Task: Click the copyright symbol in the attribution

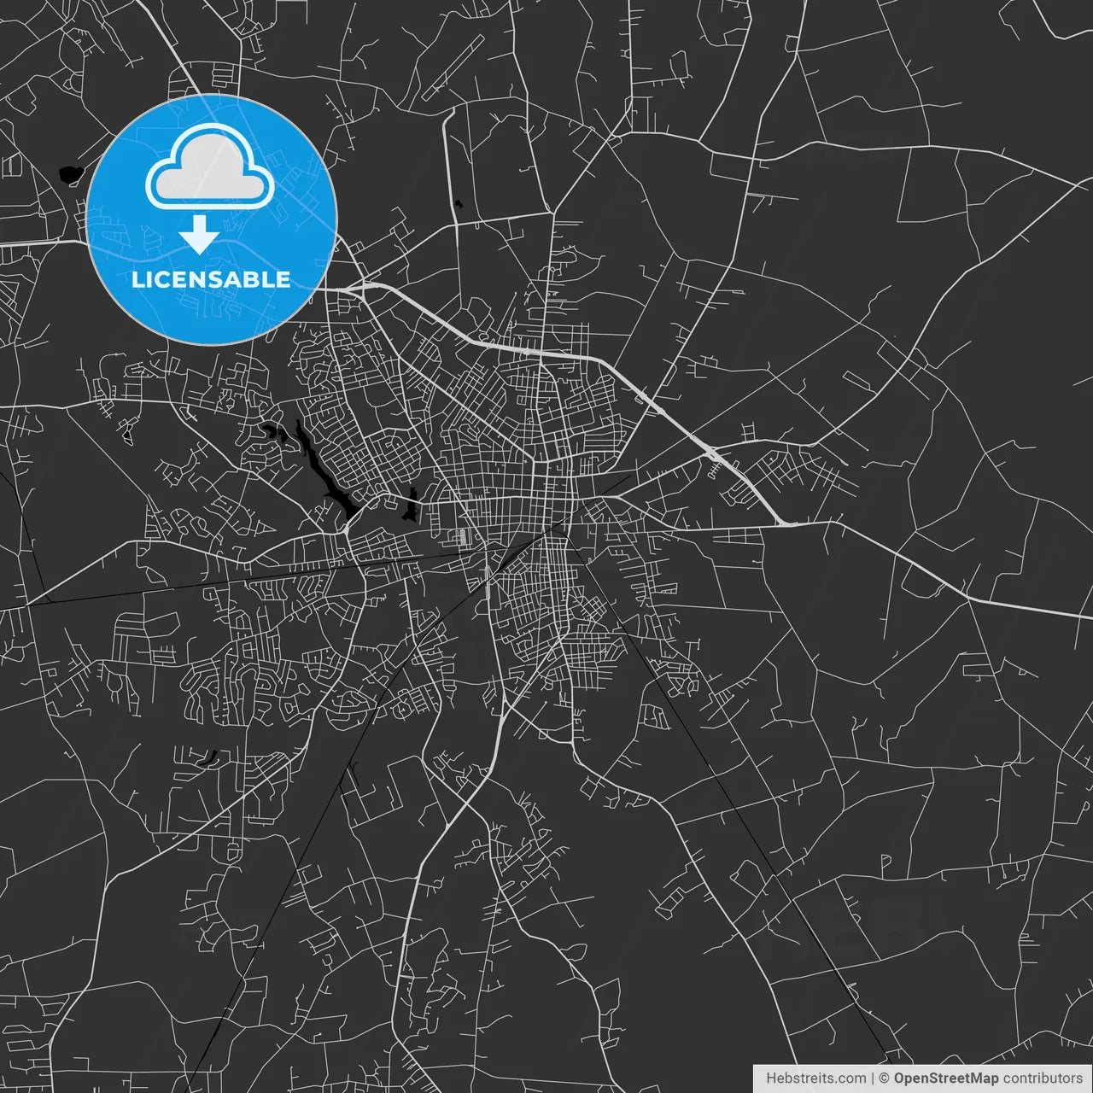Action: [x=884, y=1078]
